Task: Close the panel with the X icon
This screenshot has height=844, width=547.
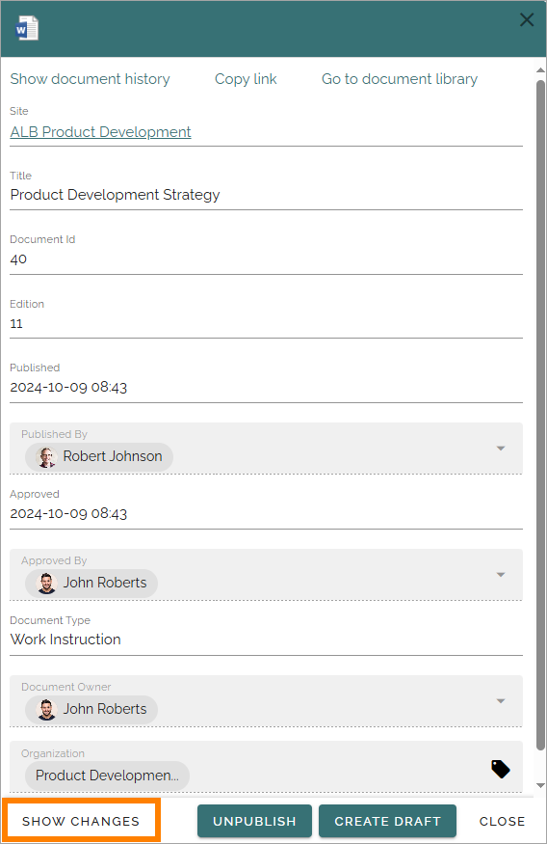Action: pyautogui.click(x=527, y=20)
